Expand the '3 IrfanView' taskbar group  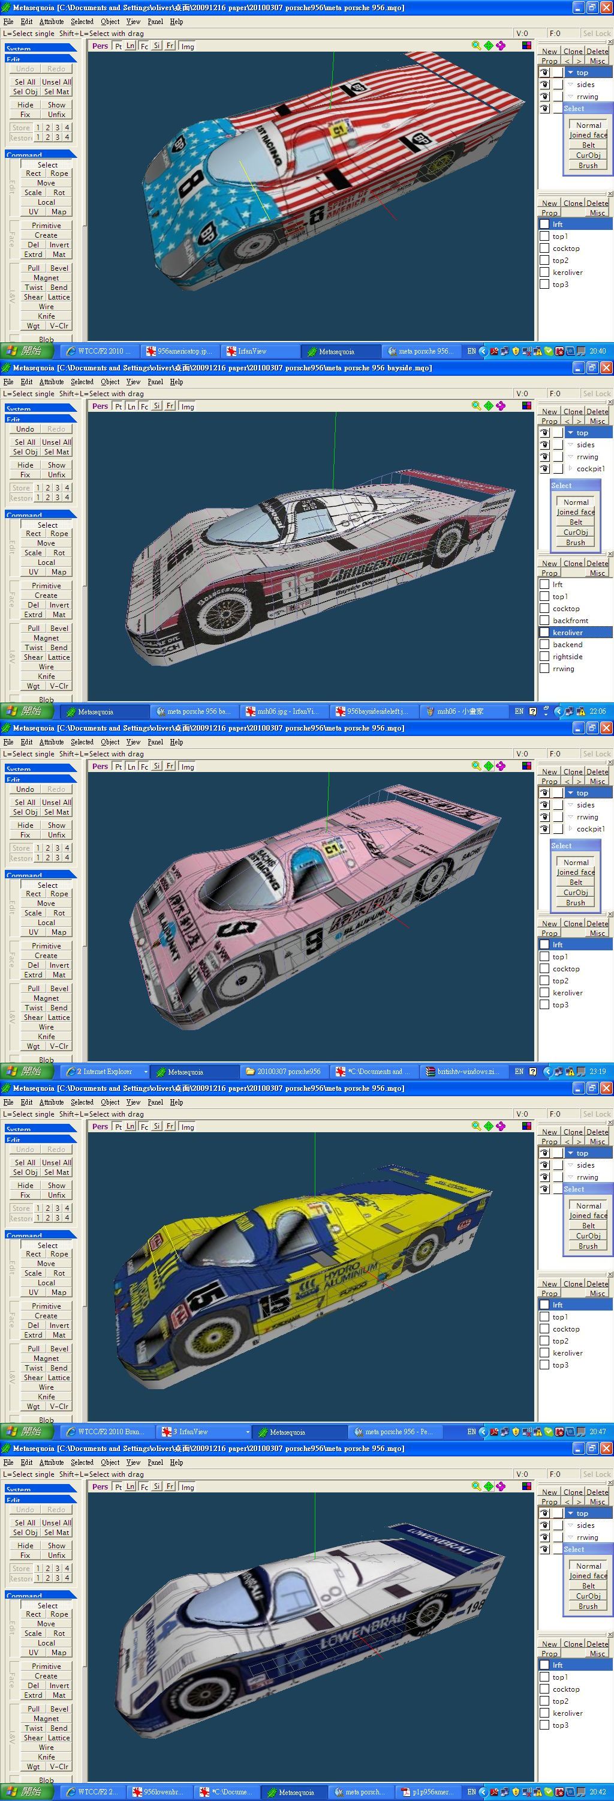pos(247,1431)
